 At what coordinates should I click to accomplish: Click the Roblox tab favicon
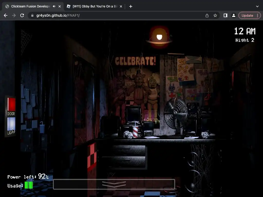(x=68, y=6)
